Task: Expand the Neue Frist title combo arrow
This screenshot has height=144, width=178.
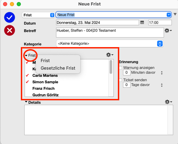Action: (x=168, y=15)
